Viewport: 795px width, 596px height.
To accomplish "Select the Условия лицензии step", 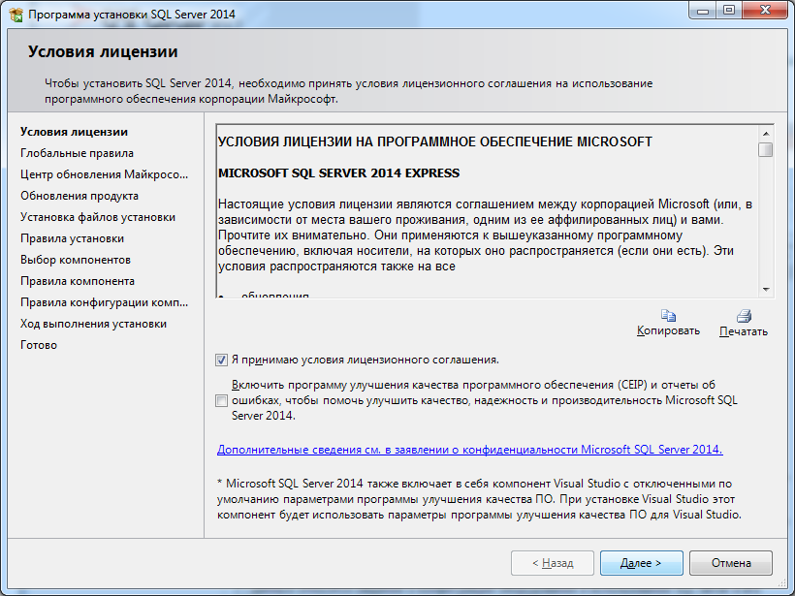I will pos(74,132).
